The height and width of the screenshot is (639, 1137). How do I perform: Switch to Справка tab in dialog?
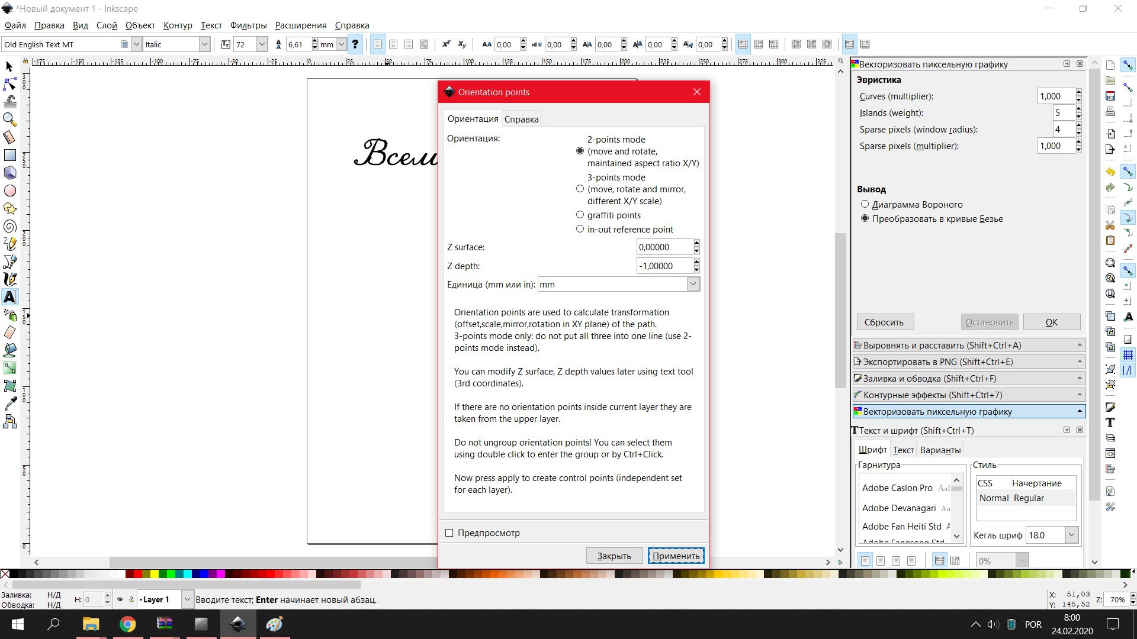point(521,119)
